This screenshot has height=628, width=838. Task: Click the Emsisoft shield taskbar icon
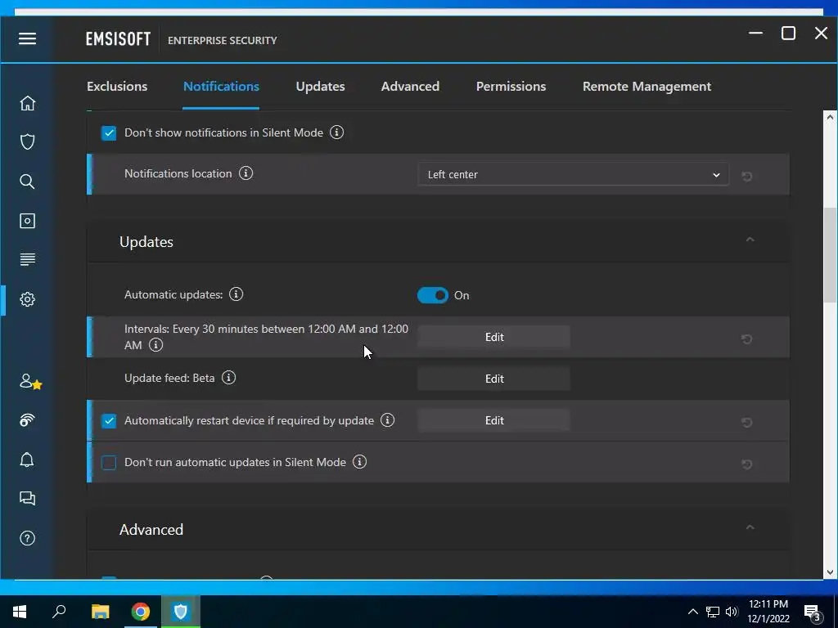pos(181,612)
